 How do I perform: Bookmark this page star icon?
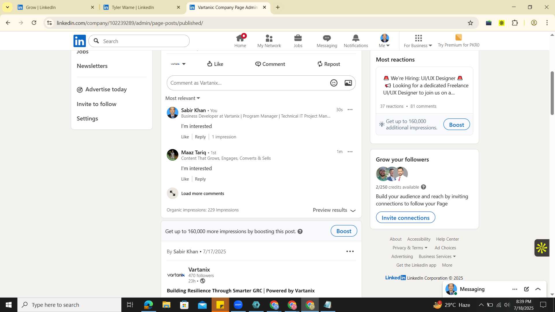click(x=470, y=23)
